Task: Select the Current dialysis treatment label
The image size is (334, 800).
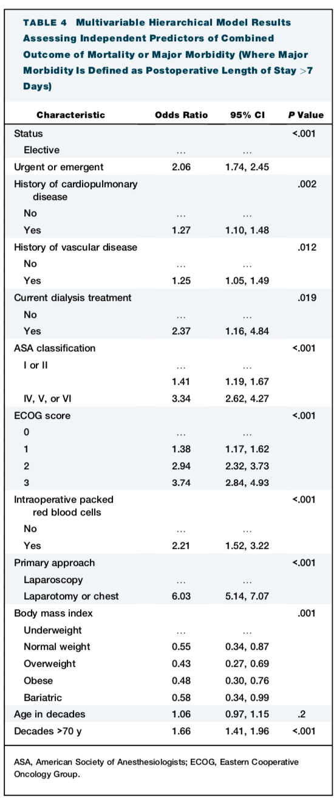Action: [72, 297]
